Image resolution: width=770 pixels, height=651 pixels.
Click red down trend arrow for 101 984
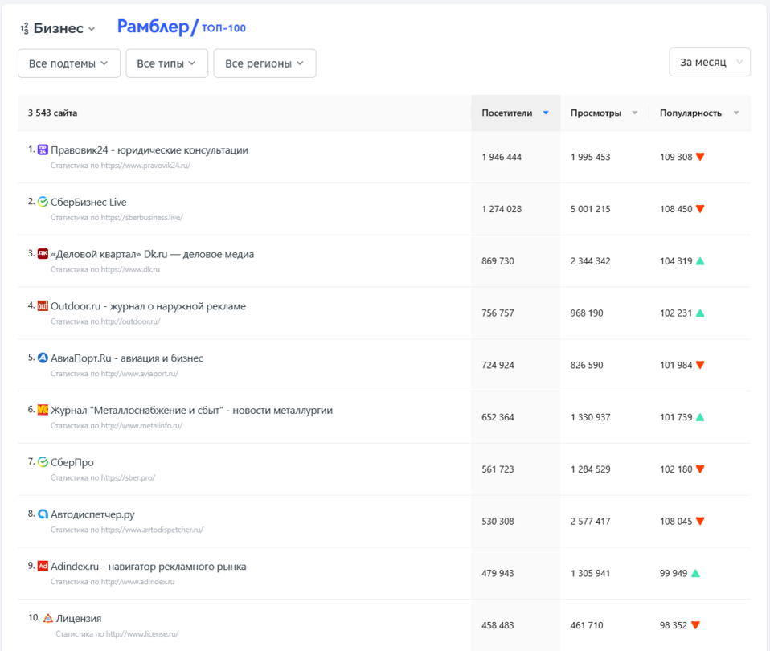tap(700, 365)
